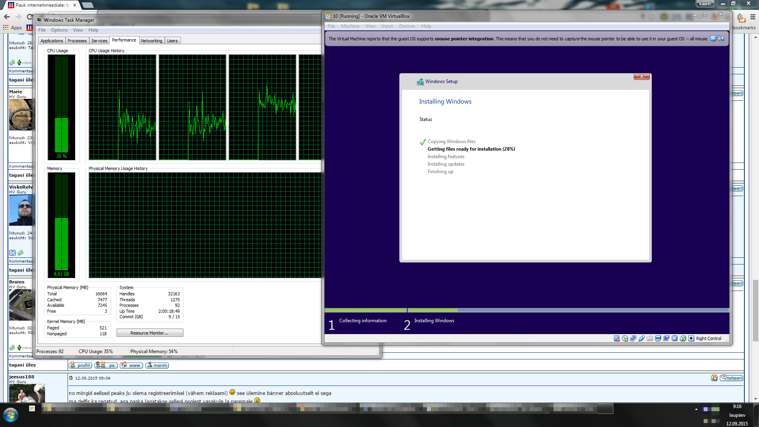Click VirtualBox mouse integration status icon
Image resolution: width=759 pixels, height=427 pixels.
pyautogui.click(x=683, y=338)
